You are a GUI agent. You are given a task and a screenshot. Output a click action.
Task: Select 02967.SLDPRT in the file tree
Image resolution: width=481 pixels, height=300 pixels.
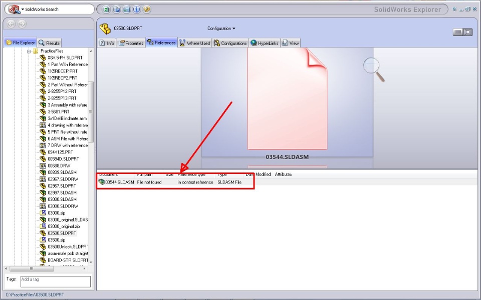coord(62,186)
